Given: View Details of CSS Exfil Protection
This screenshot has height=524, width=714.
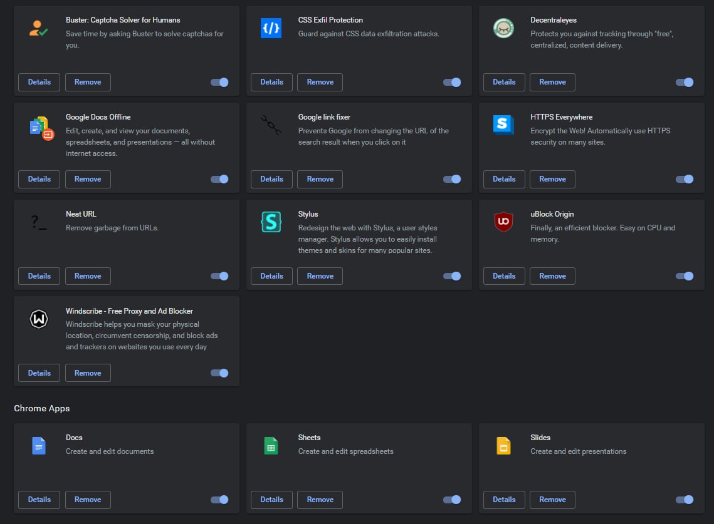Looking at the screenshot, I should pos(271,83).
